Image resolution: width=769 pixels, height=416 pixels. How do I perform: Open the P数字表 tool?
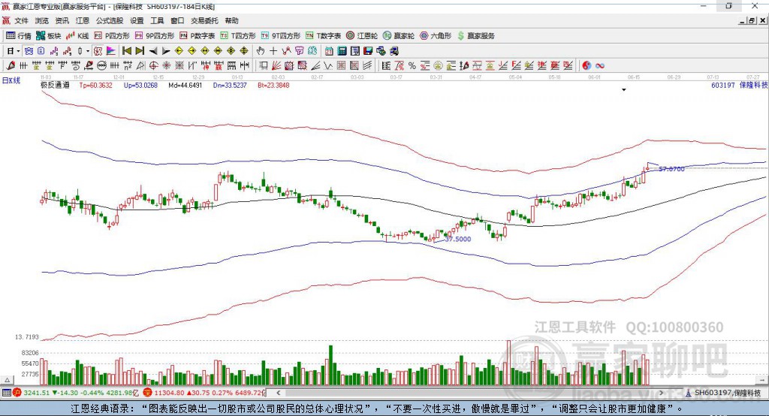tap(198, 36)
